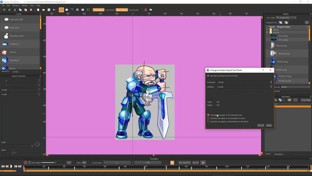The height and width of the screenshot is (176, 312).
Task: Toggle the Lock Bones button
Action: click(x=110, y=10)
